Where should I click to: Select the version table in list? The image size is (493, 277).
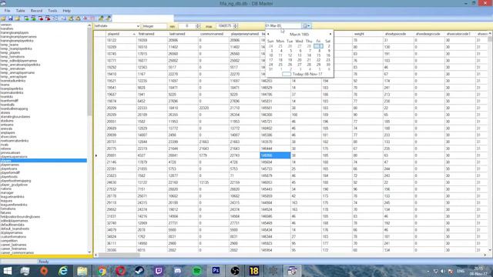[x=6, y=25]
